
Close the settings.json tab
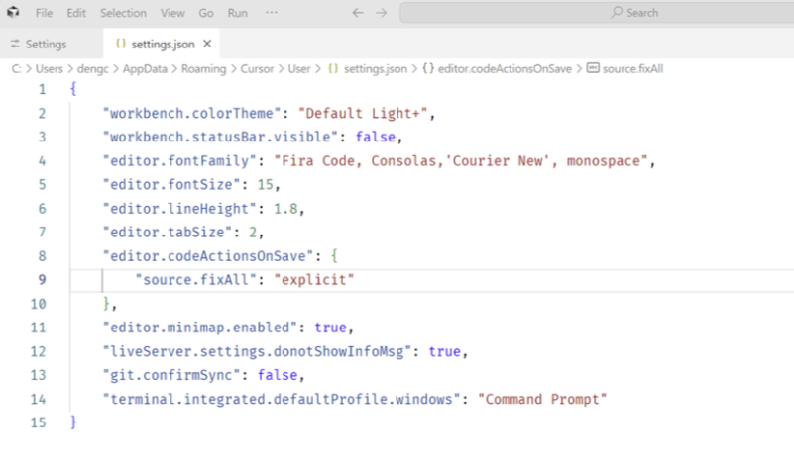coord(207,44)
